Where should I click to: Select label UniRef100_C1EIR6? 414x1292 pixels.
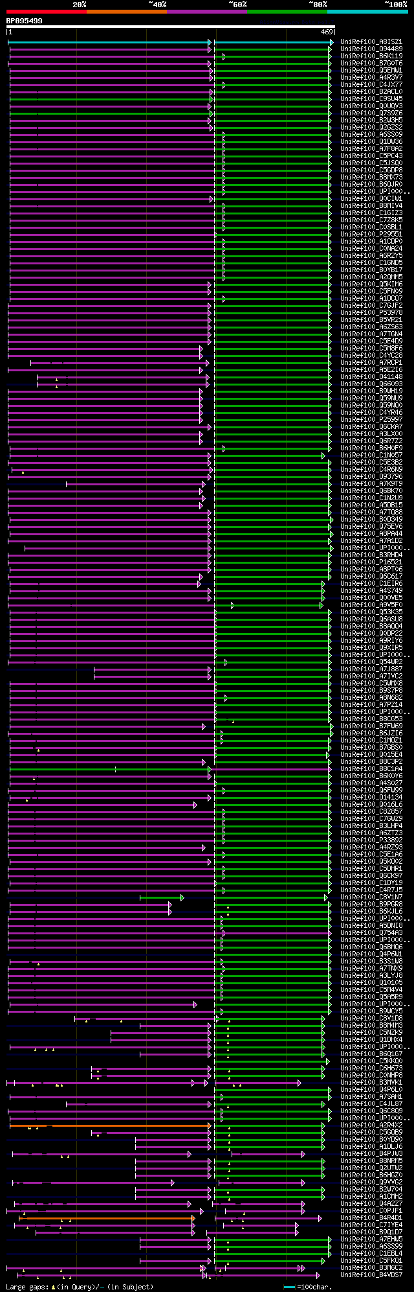tap(371, 583)
